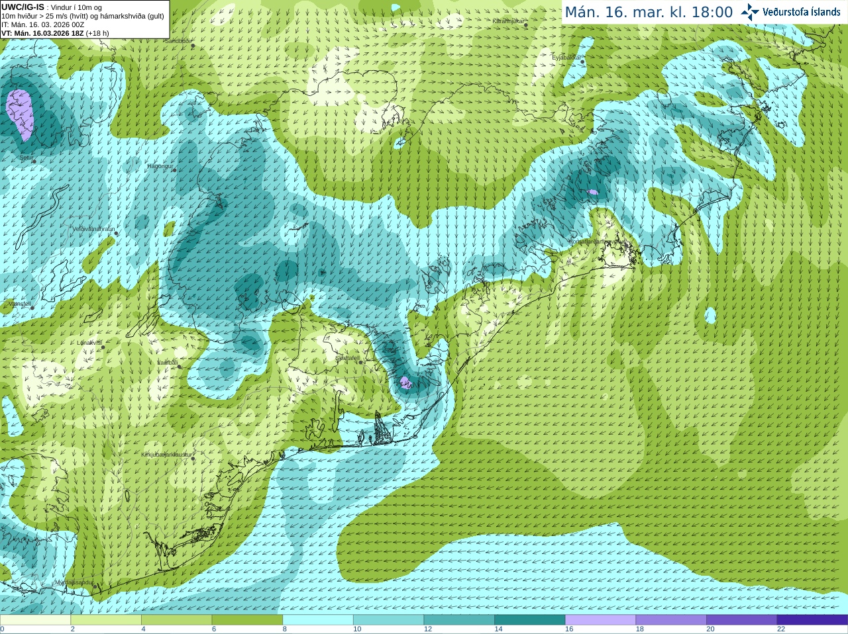Click the UWC/IG-IS model title

[x=23, y=7]
